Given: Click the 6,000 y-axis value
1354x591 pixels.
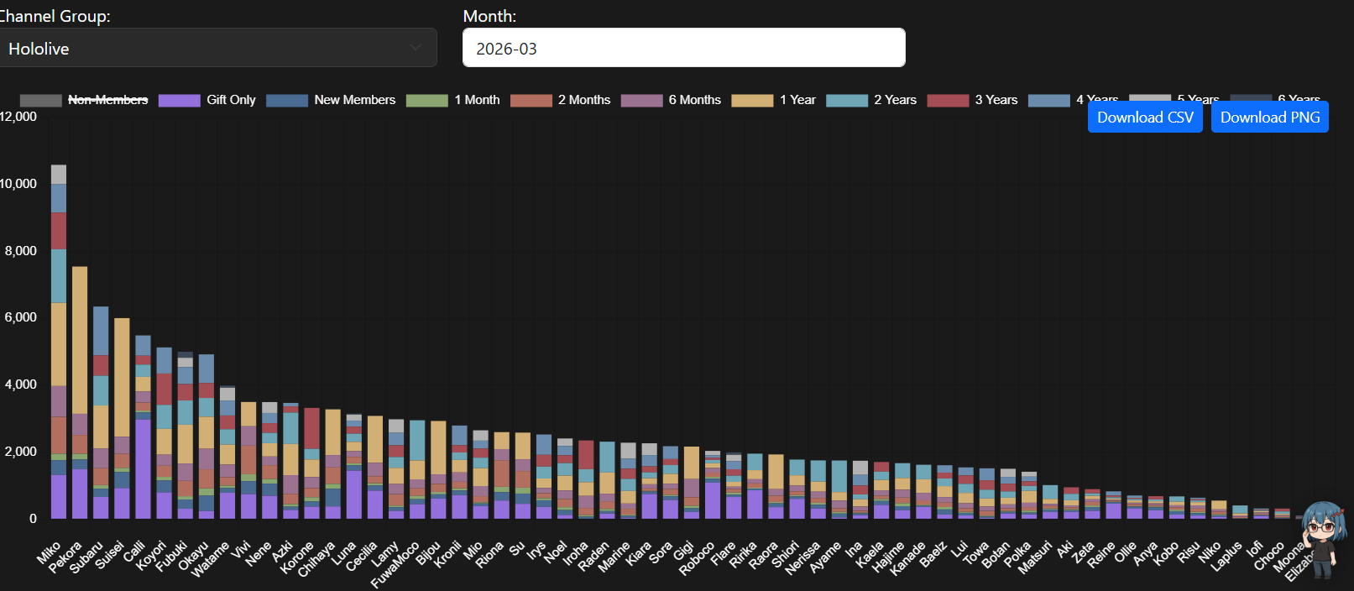Looking at the screenshot, I should [x=21, y=317].
